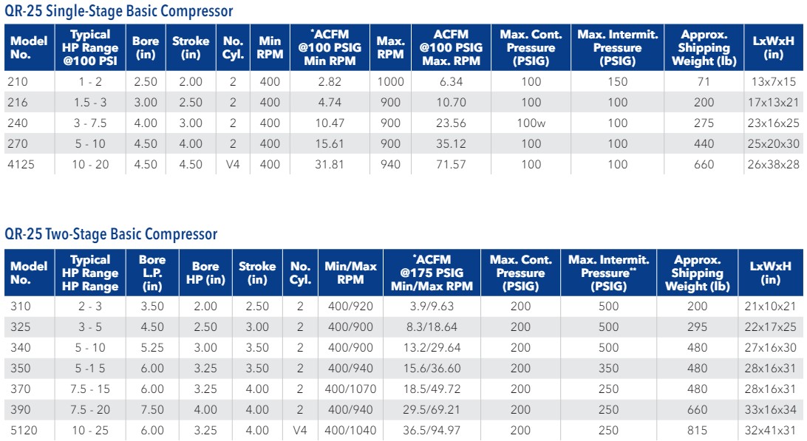The width and height of the screenshot is (807, 441).
Task: Click the 26x38x28 dimensions cell
Action: tap(773, 164)
